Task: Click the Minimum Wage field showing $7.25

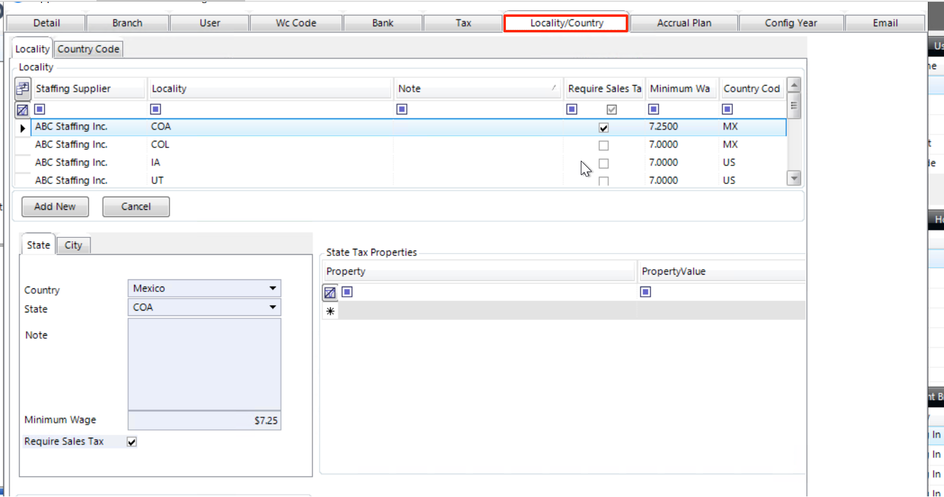Action: [x=204, y=420]
